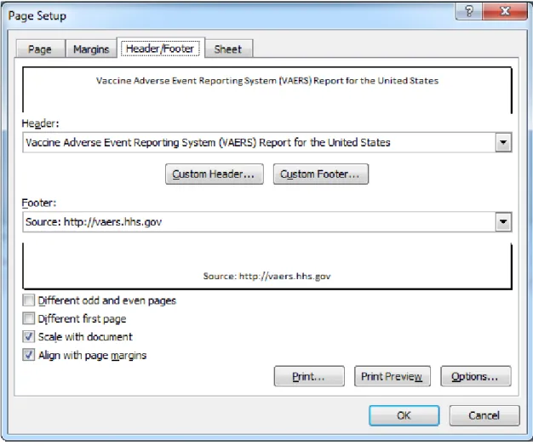
Task: Click the footer preview text in the bottom box
Action: click(x=266, y=276)
